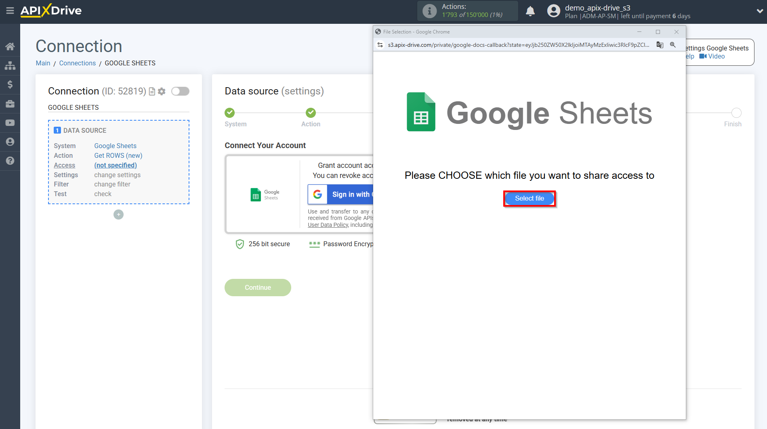The width and height of the screenshot is (767, 429).
Task: Open the change settings link
Action: pos(117,175)
